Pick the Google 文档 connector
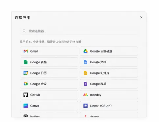 pyautogui.click(x=109, y=62)
